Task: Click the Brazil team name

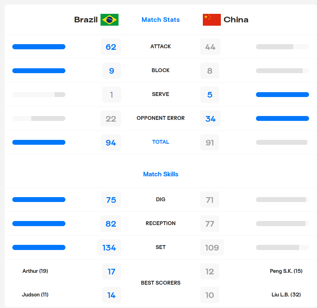Action: (86, 20)
